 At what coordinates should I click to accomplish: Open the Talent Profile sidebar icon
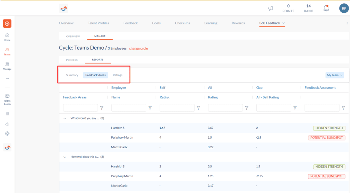(x=7, y=100)
